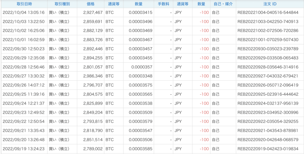Click price 2,882,129
The width and height of the screenshot is (304, 154).
click(93, 31)
